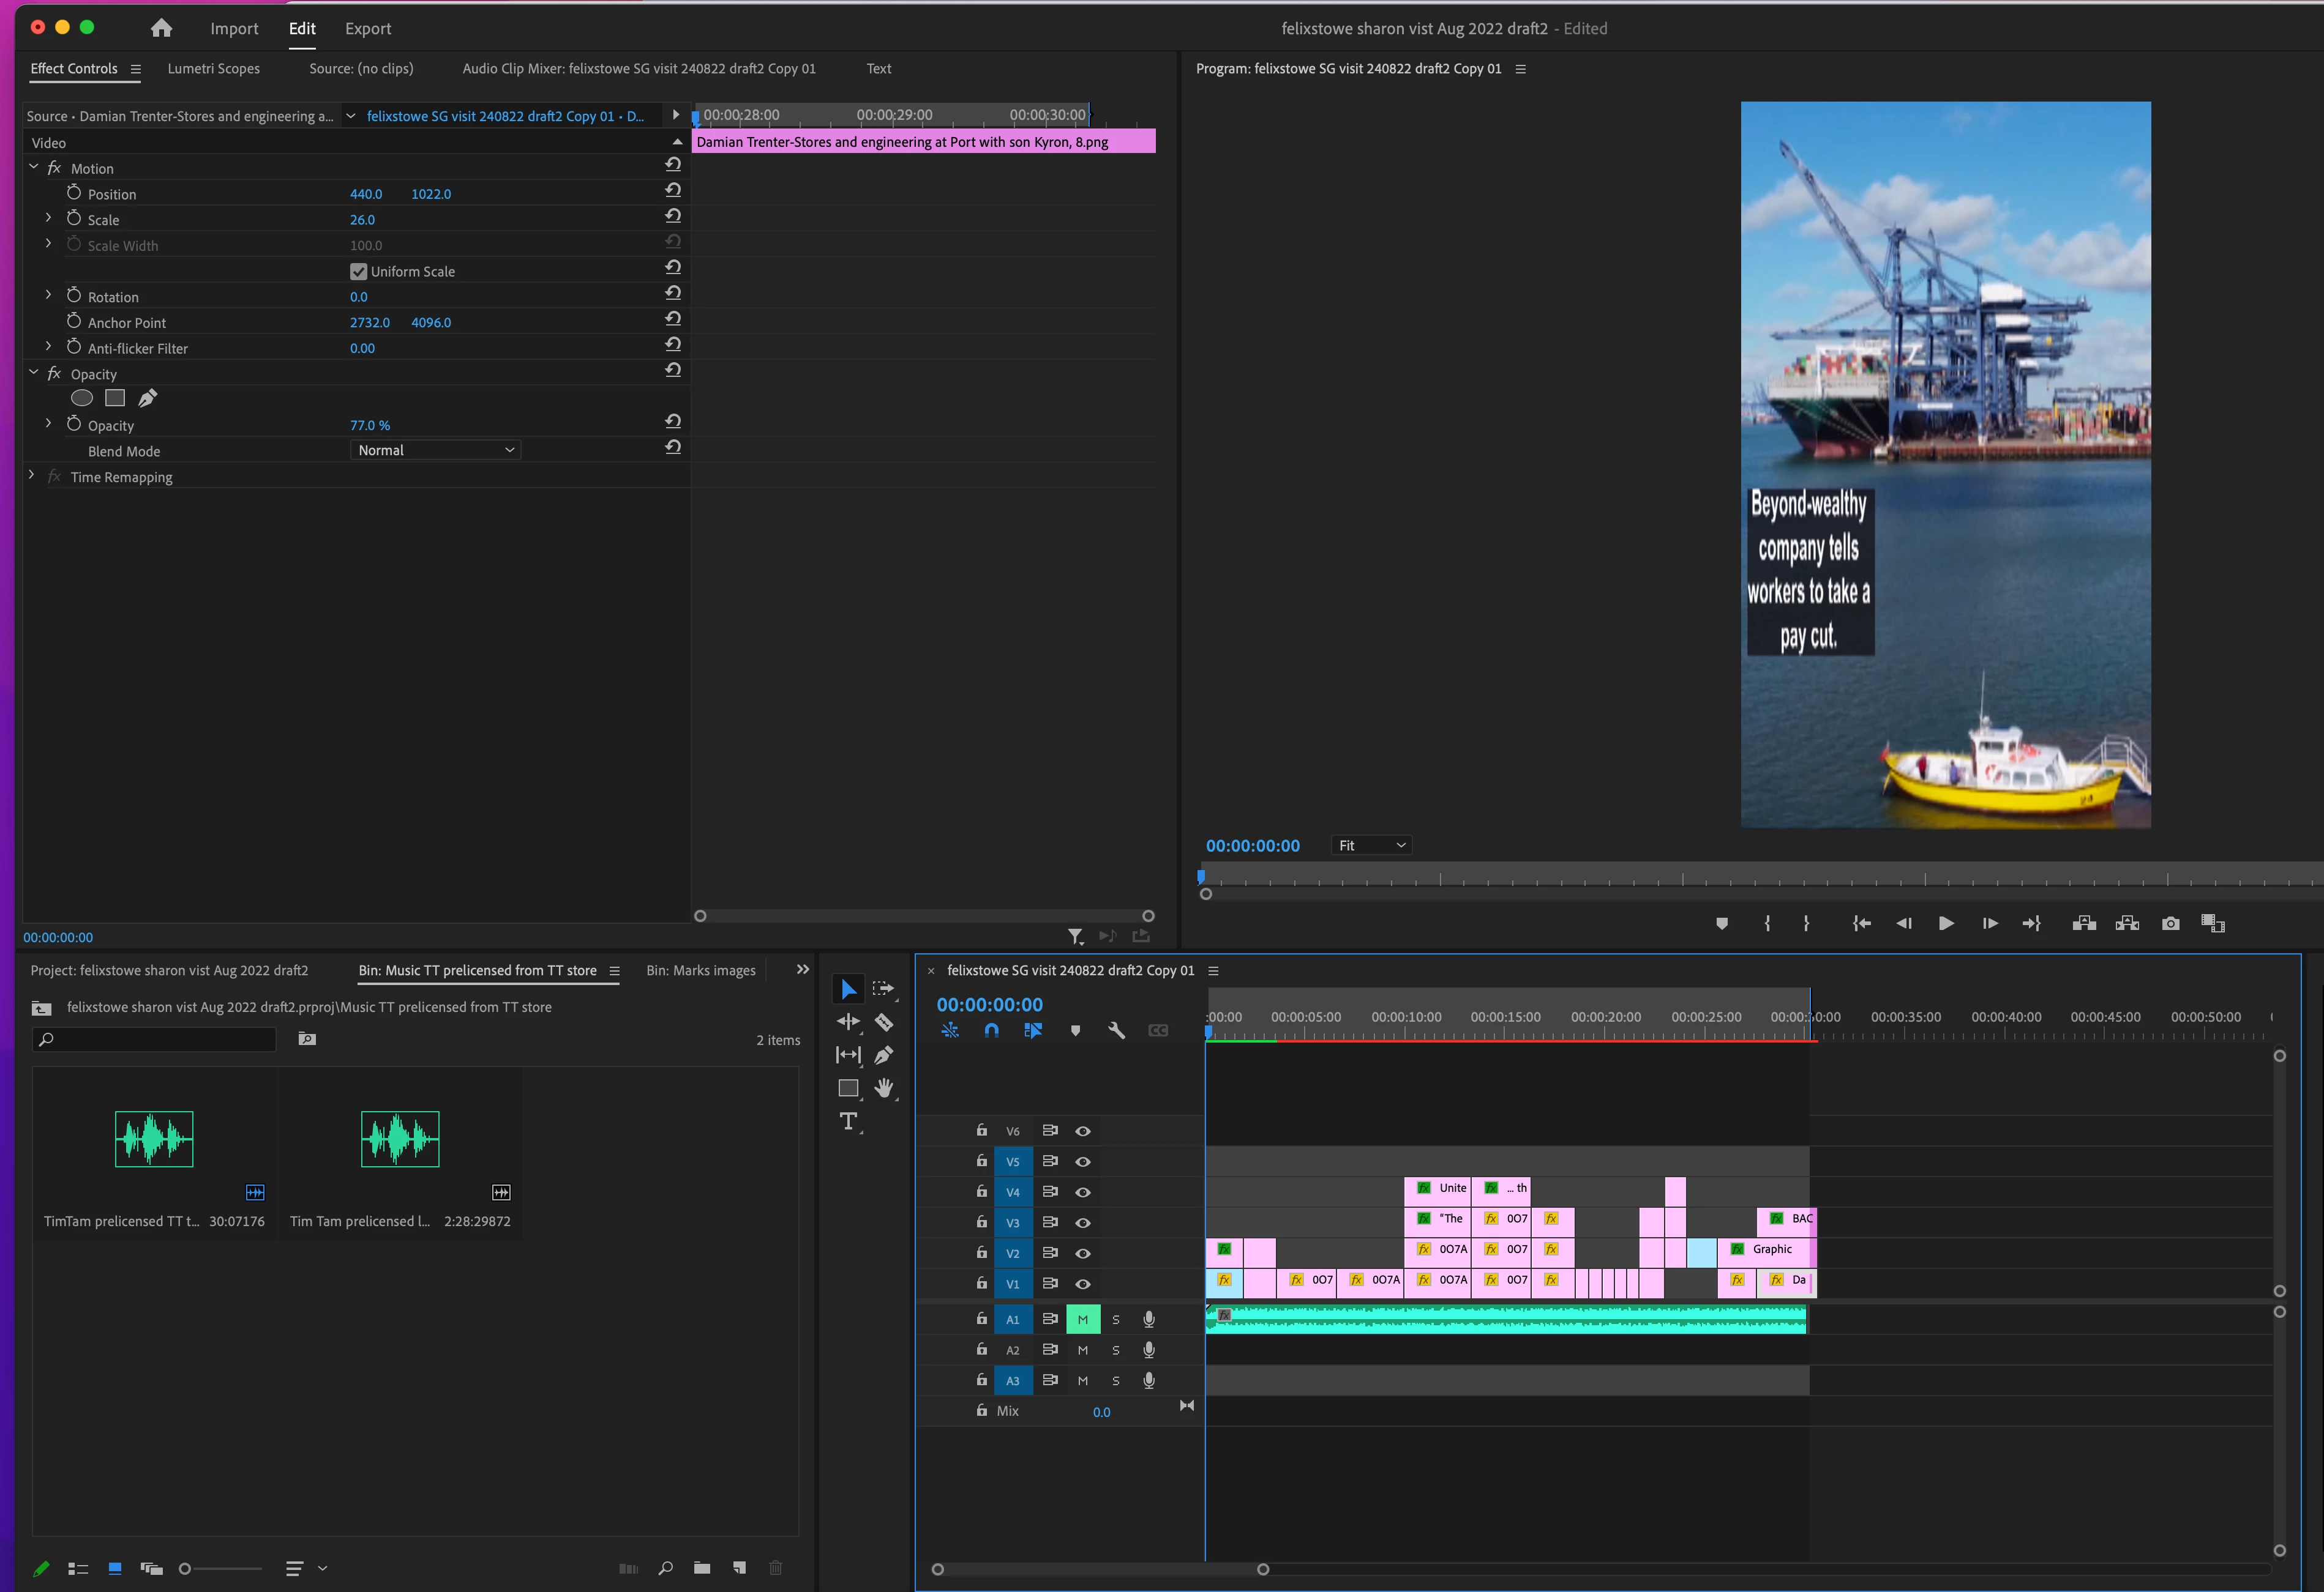Image resolution: width=2324 pixels, height=1592 pixels.
Task: Select the Type tool
Action: click(x=848, y=1121)
